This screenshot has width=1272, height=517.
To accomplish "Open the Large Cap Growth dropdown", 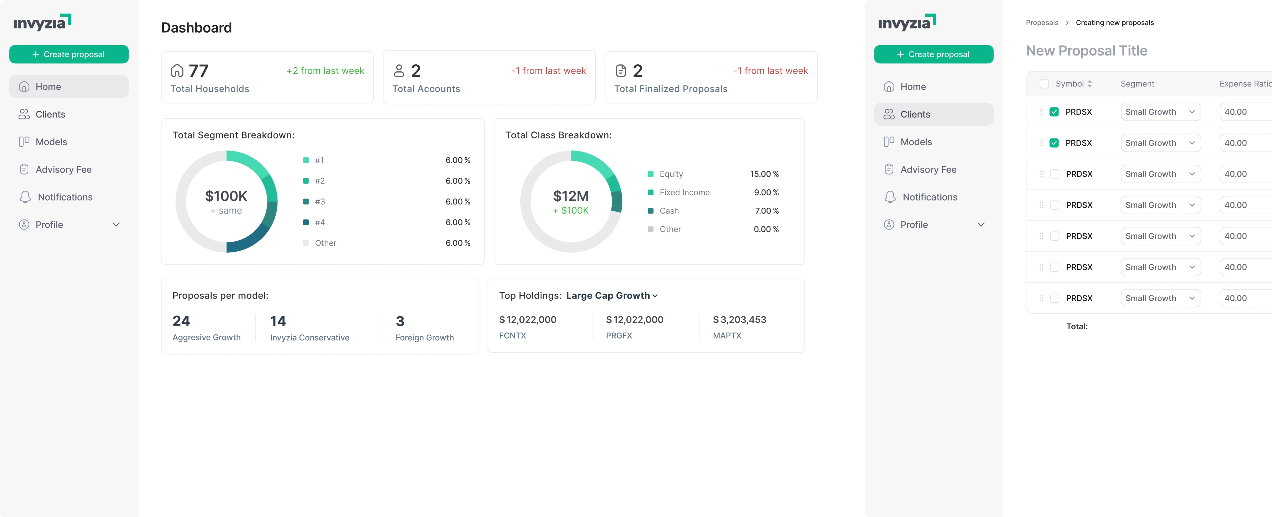I will (612, 296).
